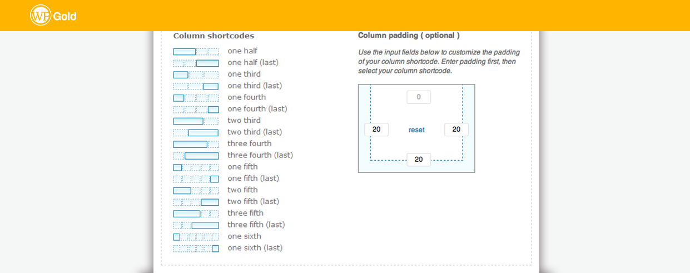Viewport: 690px width, 273px height.
Task: Select the one half column icon
Action: [x=196, y=52]
